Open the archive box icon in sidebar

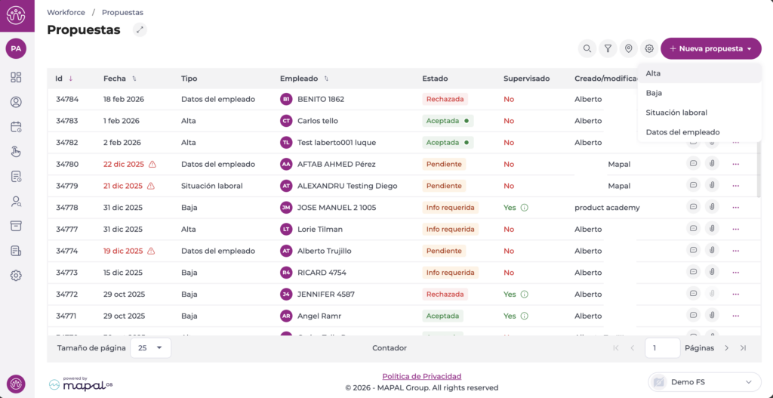coord(16,226)
